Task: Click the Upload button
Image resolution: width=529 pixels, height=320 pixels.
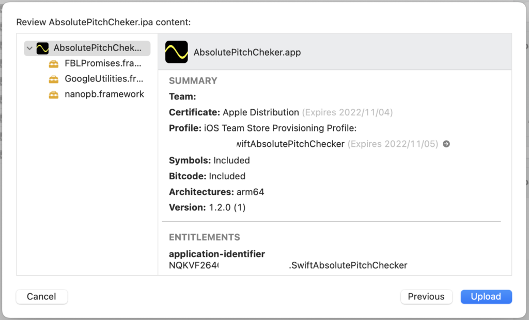Action: pyautogui.click(x=486, y=296)
